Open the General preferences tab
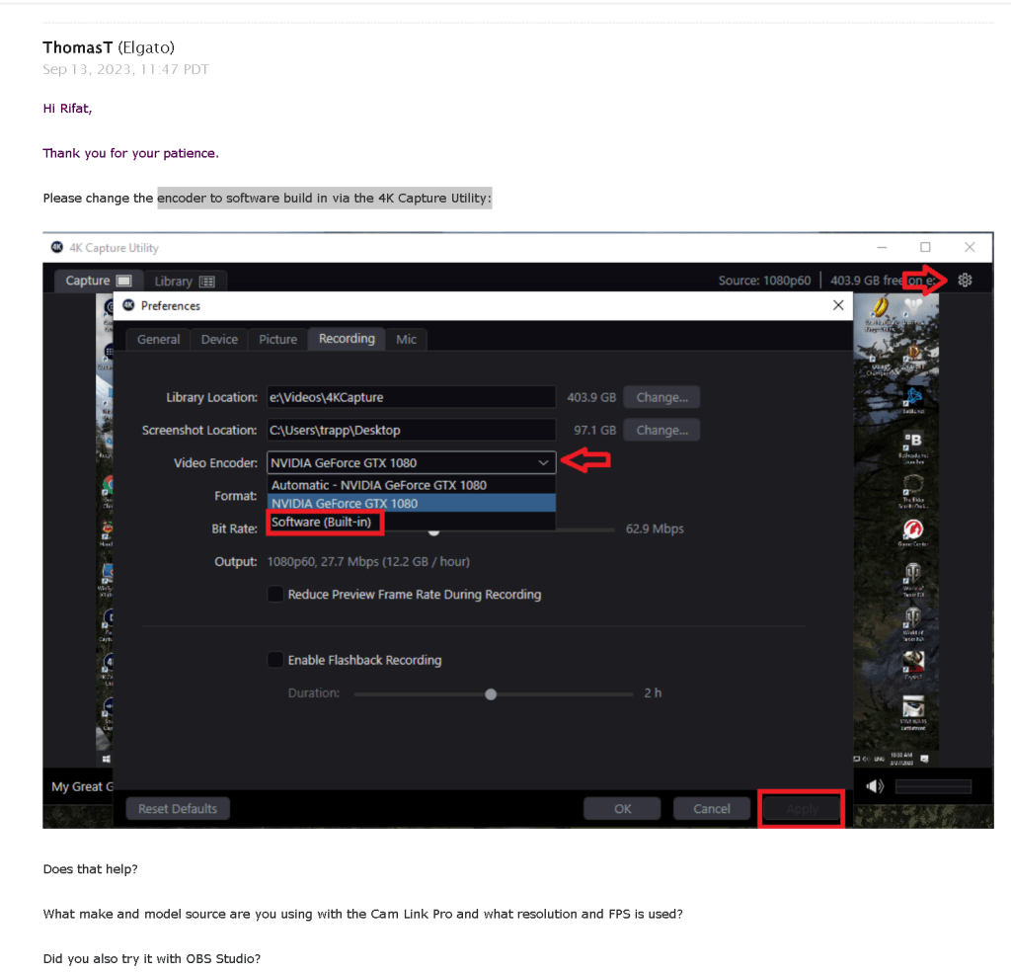 pyautogui.click(x=158, y=339)
